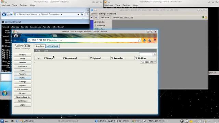Viewport: 219px width, 123px height.
Task: Click the Chrome reload icon
Action: (24, 40)
